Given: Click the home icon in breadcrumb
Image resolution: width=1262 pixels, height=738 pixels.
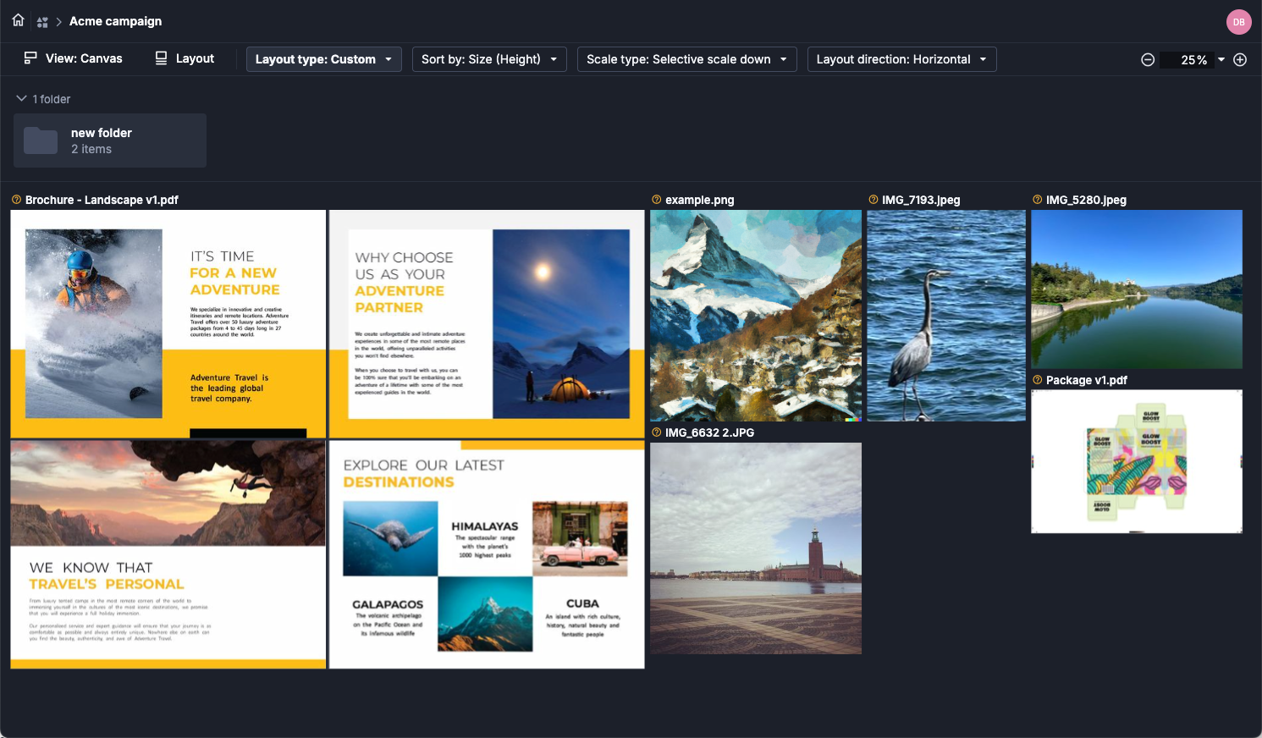Looking at the screenshot, I should pos(18,20).
